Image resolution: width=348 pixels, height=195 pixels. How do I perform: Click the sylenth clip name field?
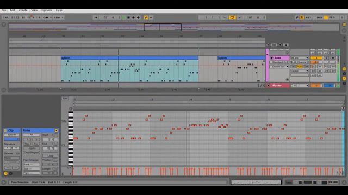[12, 135]
